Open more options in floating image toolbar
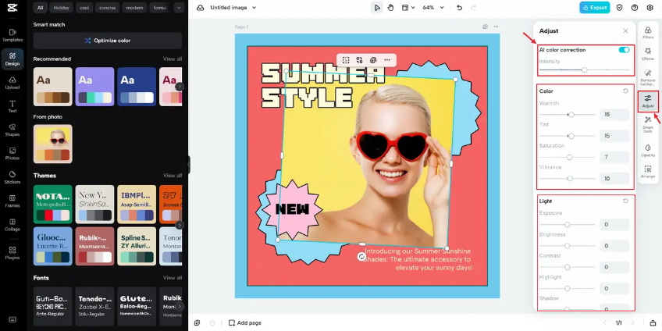The height and width of the screenshot is (331, 662). [x=387, y=60]
